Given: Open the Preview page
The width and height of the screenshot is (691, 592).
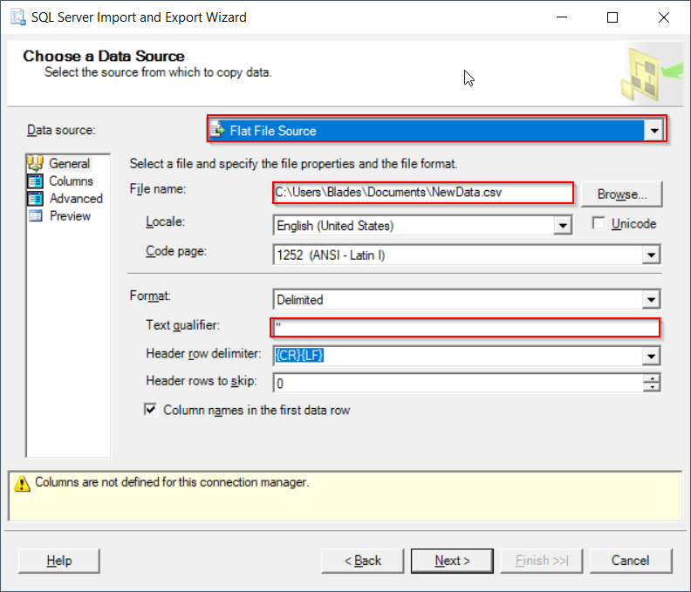Looking at the screenshot, I should pyautogui.click(x=70, y=216).
